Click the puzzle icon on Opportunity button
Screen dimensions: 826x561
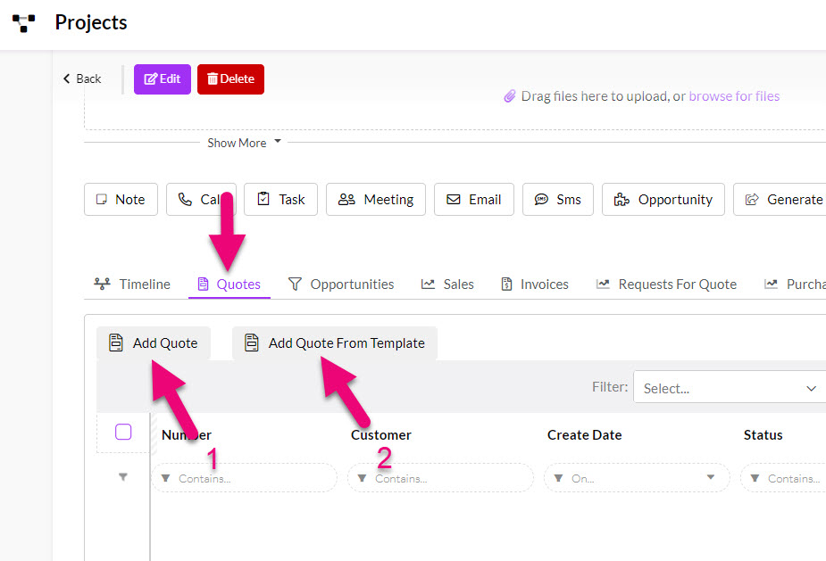[622, 200]
